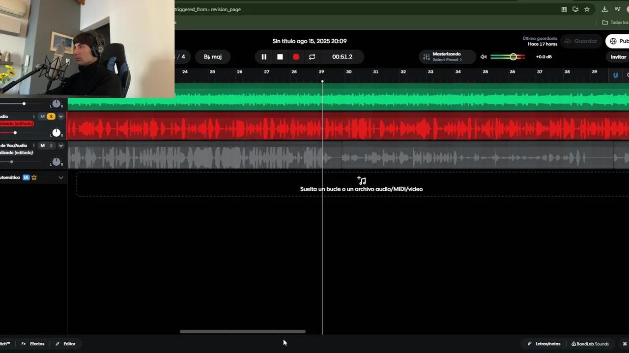Mute the red audio track (M)

tap(42, 117)
